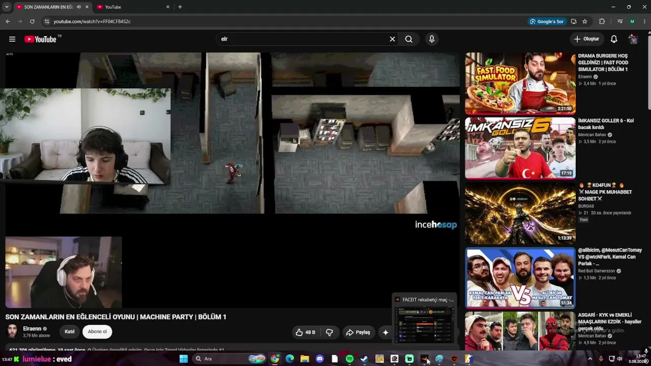
Task: Open Steam from the taskbar
Action: click(364, 359)
